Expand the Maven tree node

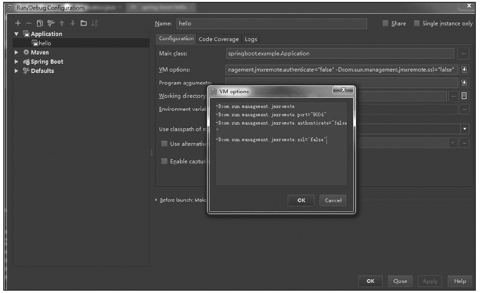(17, 53)
